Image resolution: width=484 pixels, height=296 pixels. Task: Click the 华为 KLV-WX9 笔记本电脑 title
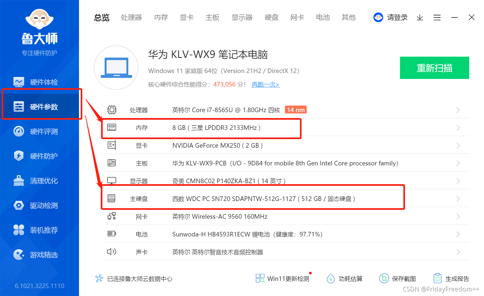tap(208, 54)
